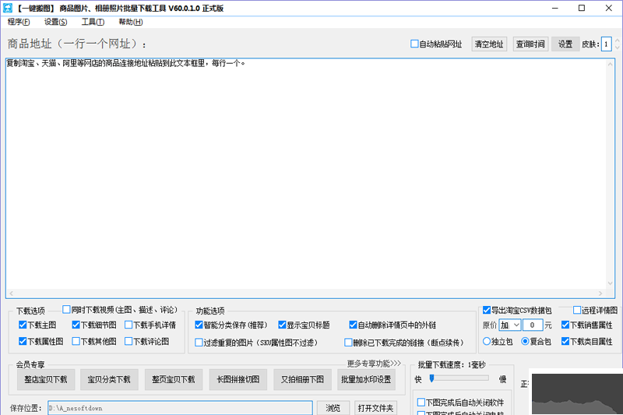Click the 整页宝贝下载 button
The width and height of the screenshot is (623, 415).
point(174,380)
